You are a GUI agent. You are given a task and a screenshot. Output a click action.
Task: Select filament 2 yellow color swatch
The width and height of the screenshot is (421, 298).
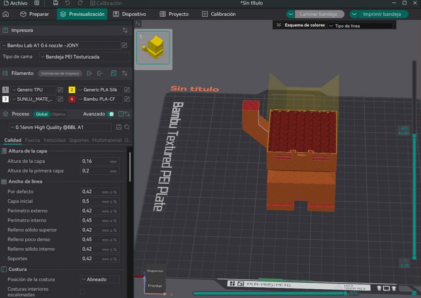click(x=72, y=90)
